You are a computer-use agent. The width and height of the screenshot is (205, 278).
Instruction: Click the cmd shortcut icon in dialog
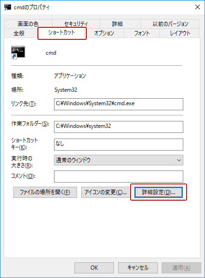(x=18, y=52)
